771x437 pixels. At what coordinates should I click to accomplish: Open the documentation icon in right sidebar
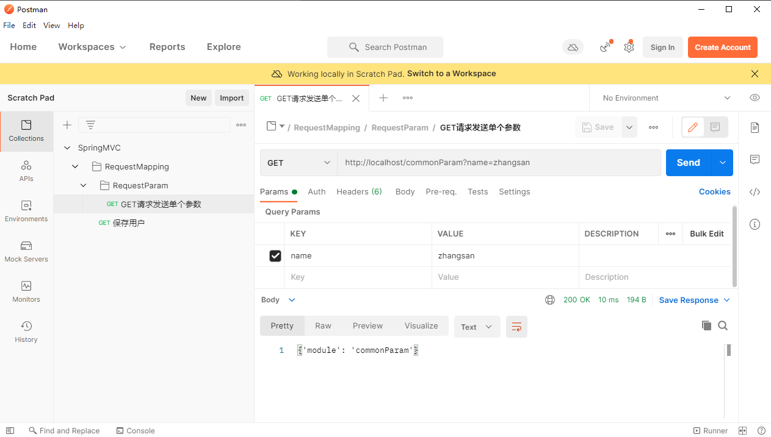pos(755,127)
